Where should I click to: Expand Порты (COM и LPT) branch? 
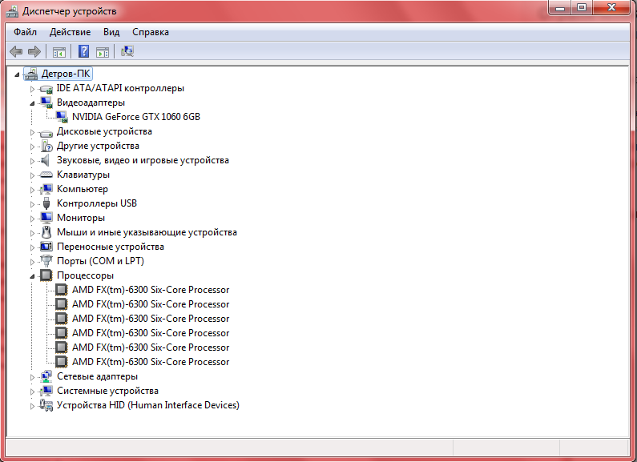tap(33, 262)
